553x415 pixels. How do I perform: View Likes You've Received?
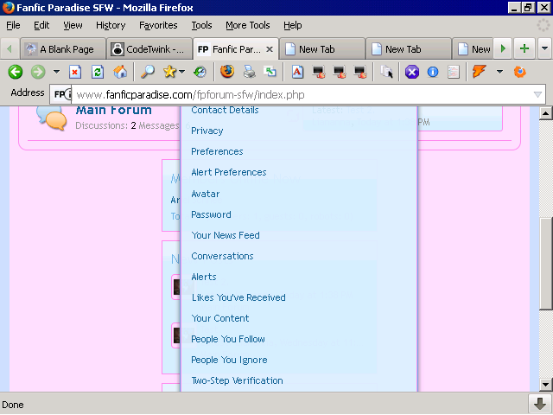click(238, 297)
